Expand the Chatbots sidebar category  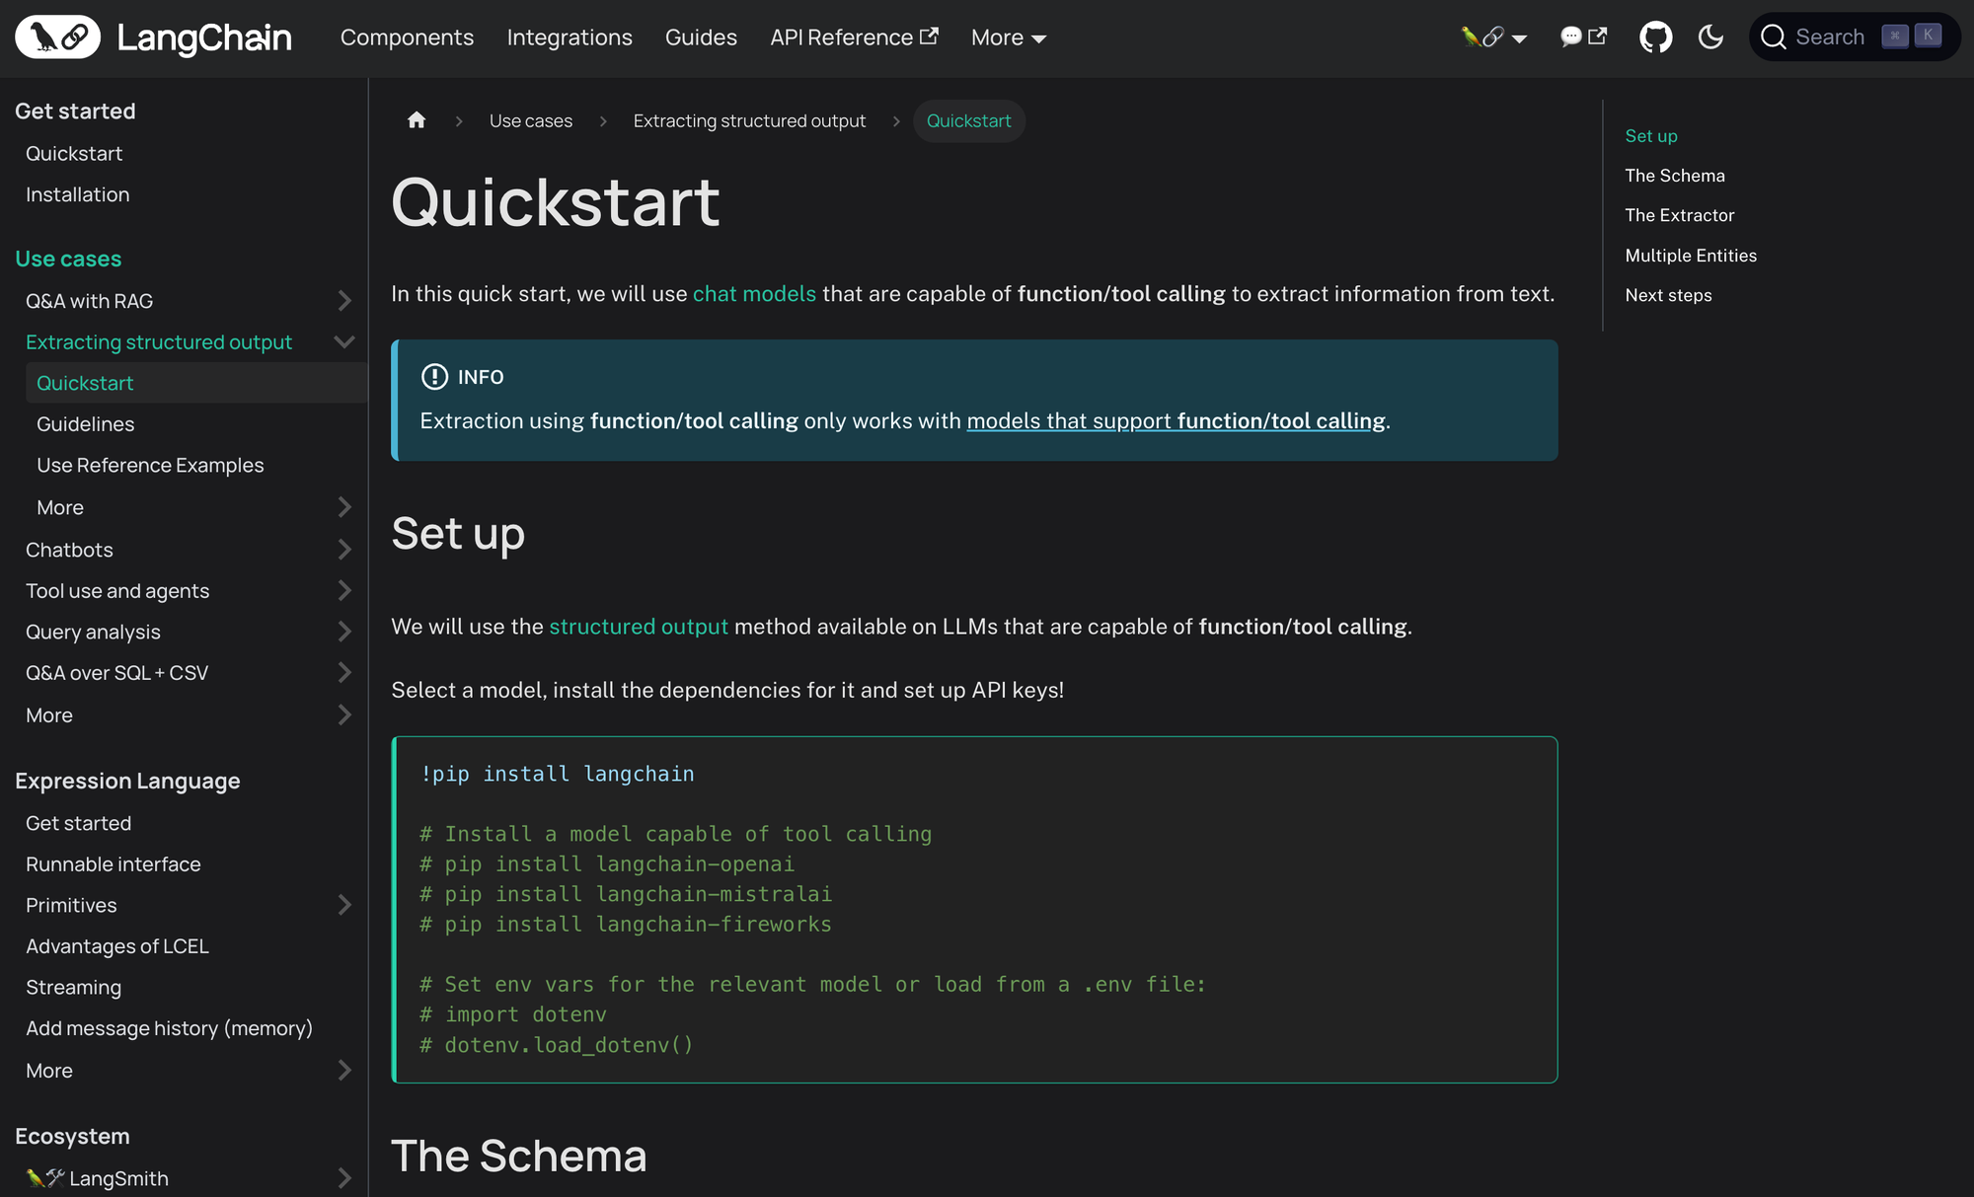343,550
